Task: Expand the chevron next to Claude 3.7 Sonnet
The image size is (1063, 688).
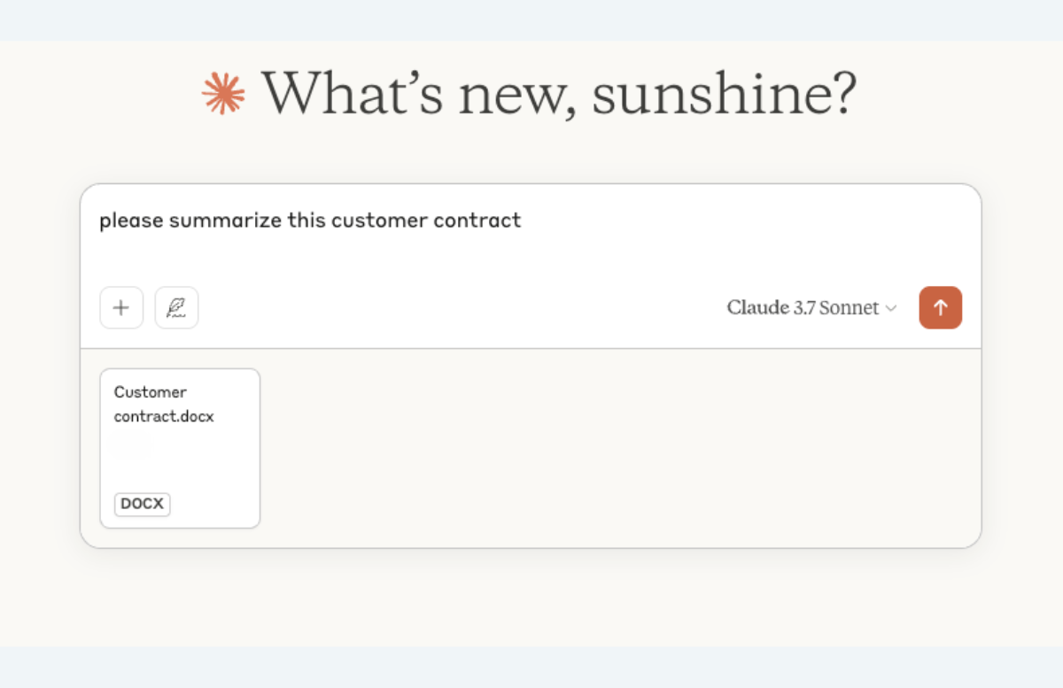Action: [891, 309]
